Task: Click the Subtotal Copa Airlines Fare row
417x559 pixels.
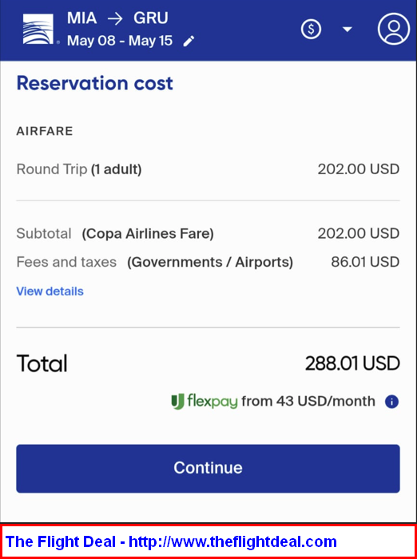Action: [x=208, y=234]
